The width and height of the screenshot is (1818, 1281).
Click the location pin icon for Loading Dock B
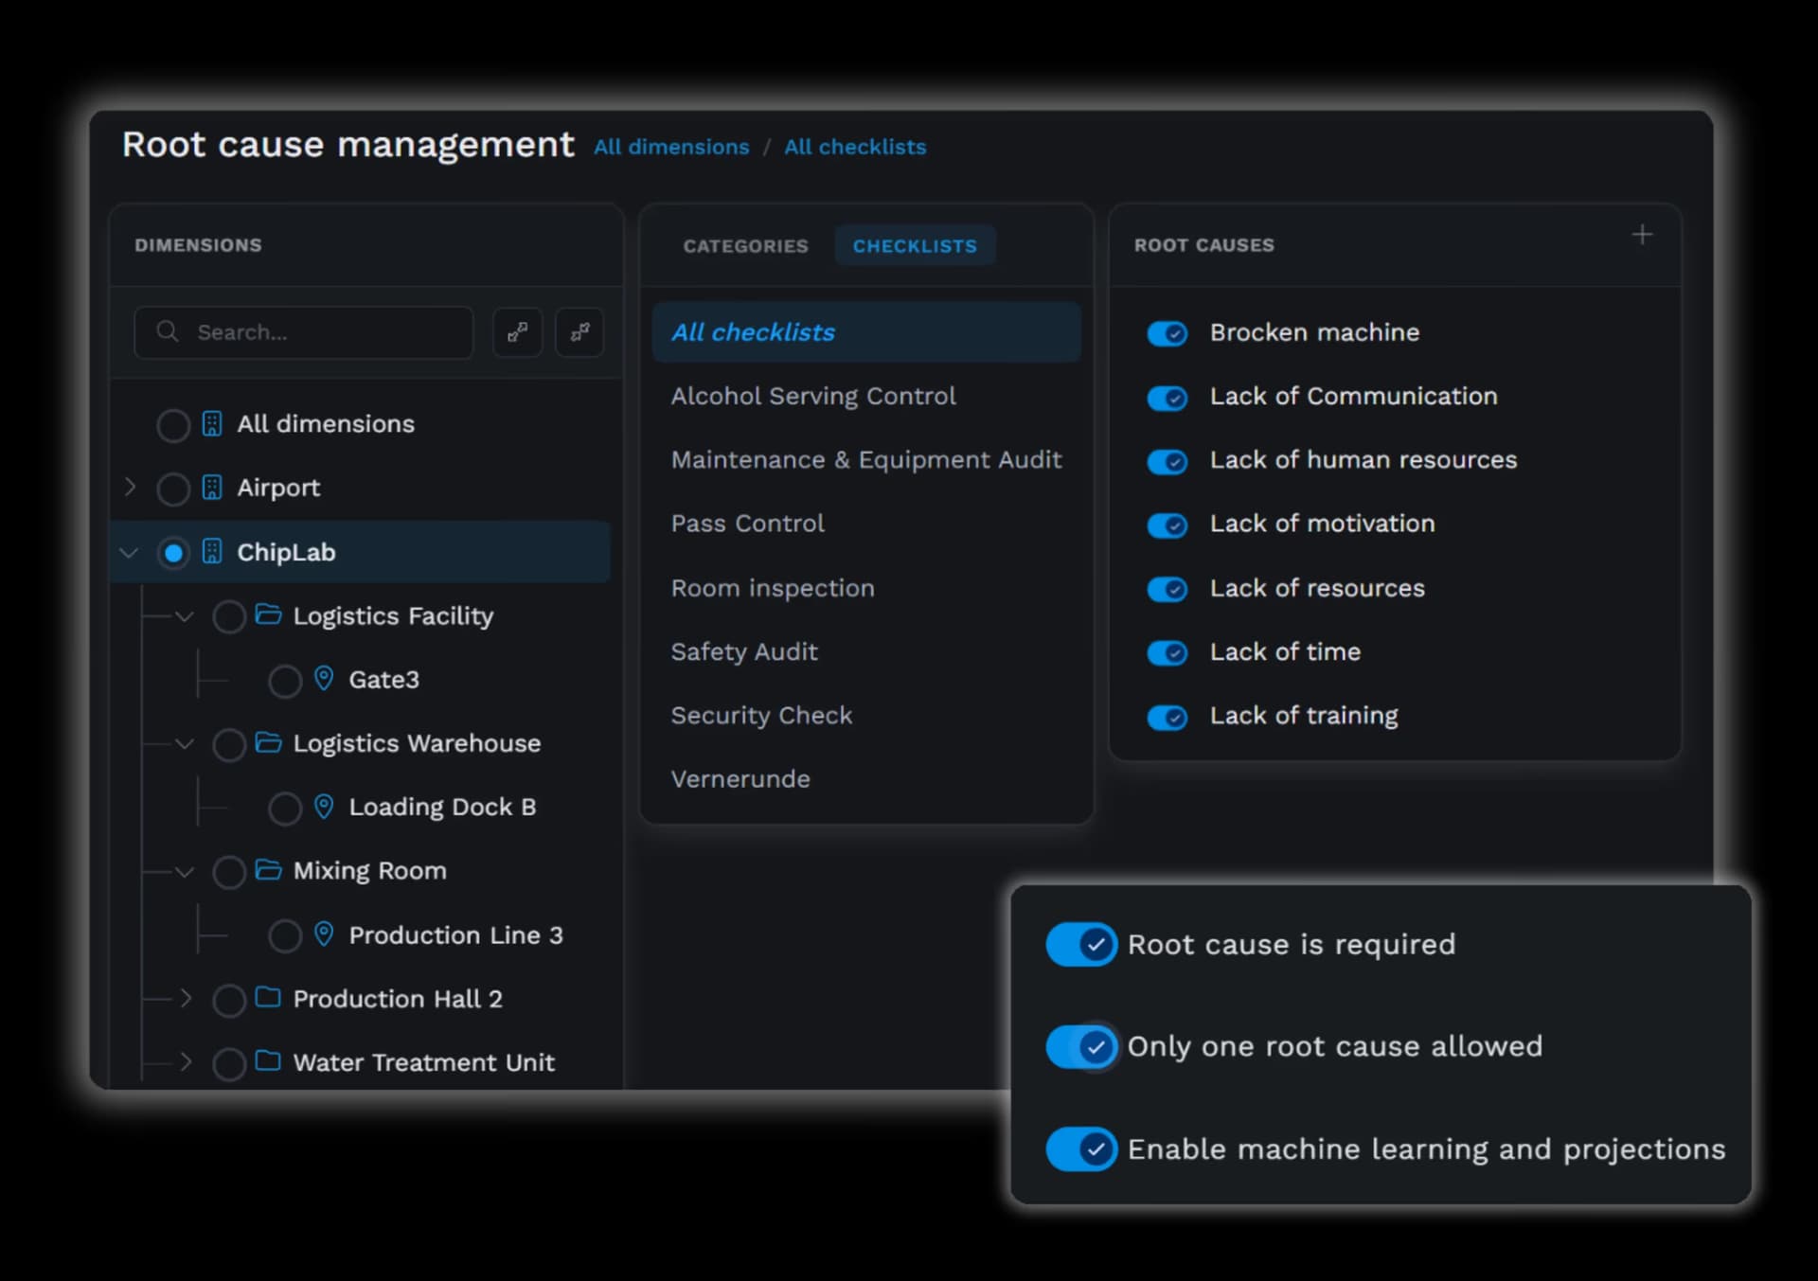(324, 806)
